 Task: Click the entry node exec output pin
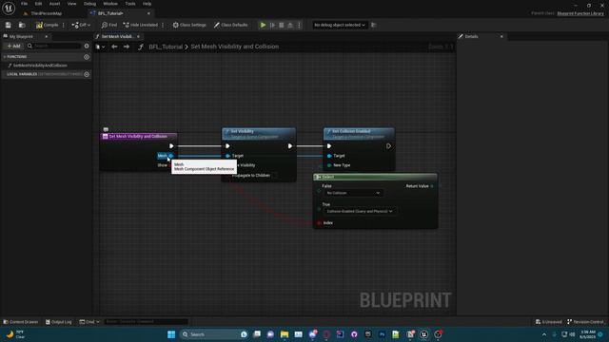[x=171, y=146]
